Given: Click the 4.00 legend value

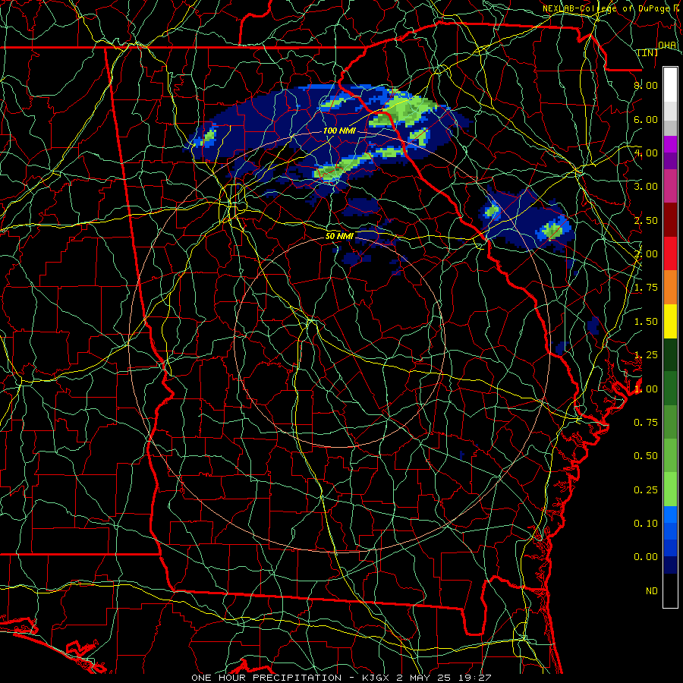Looking at the screenshot, I should 646,153.
